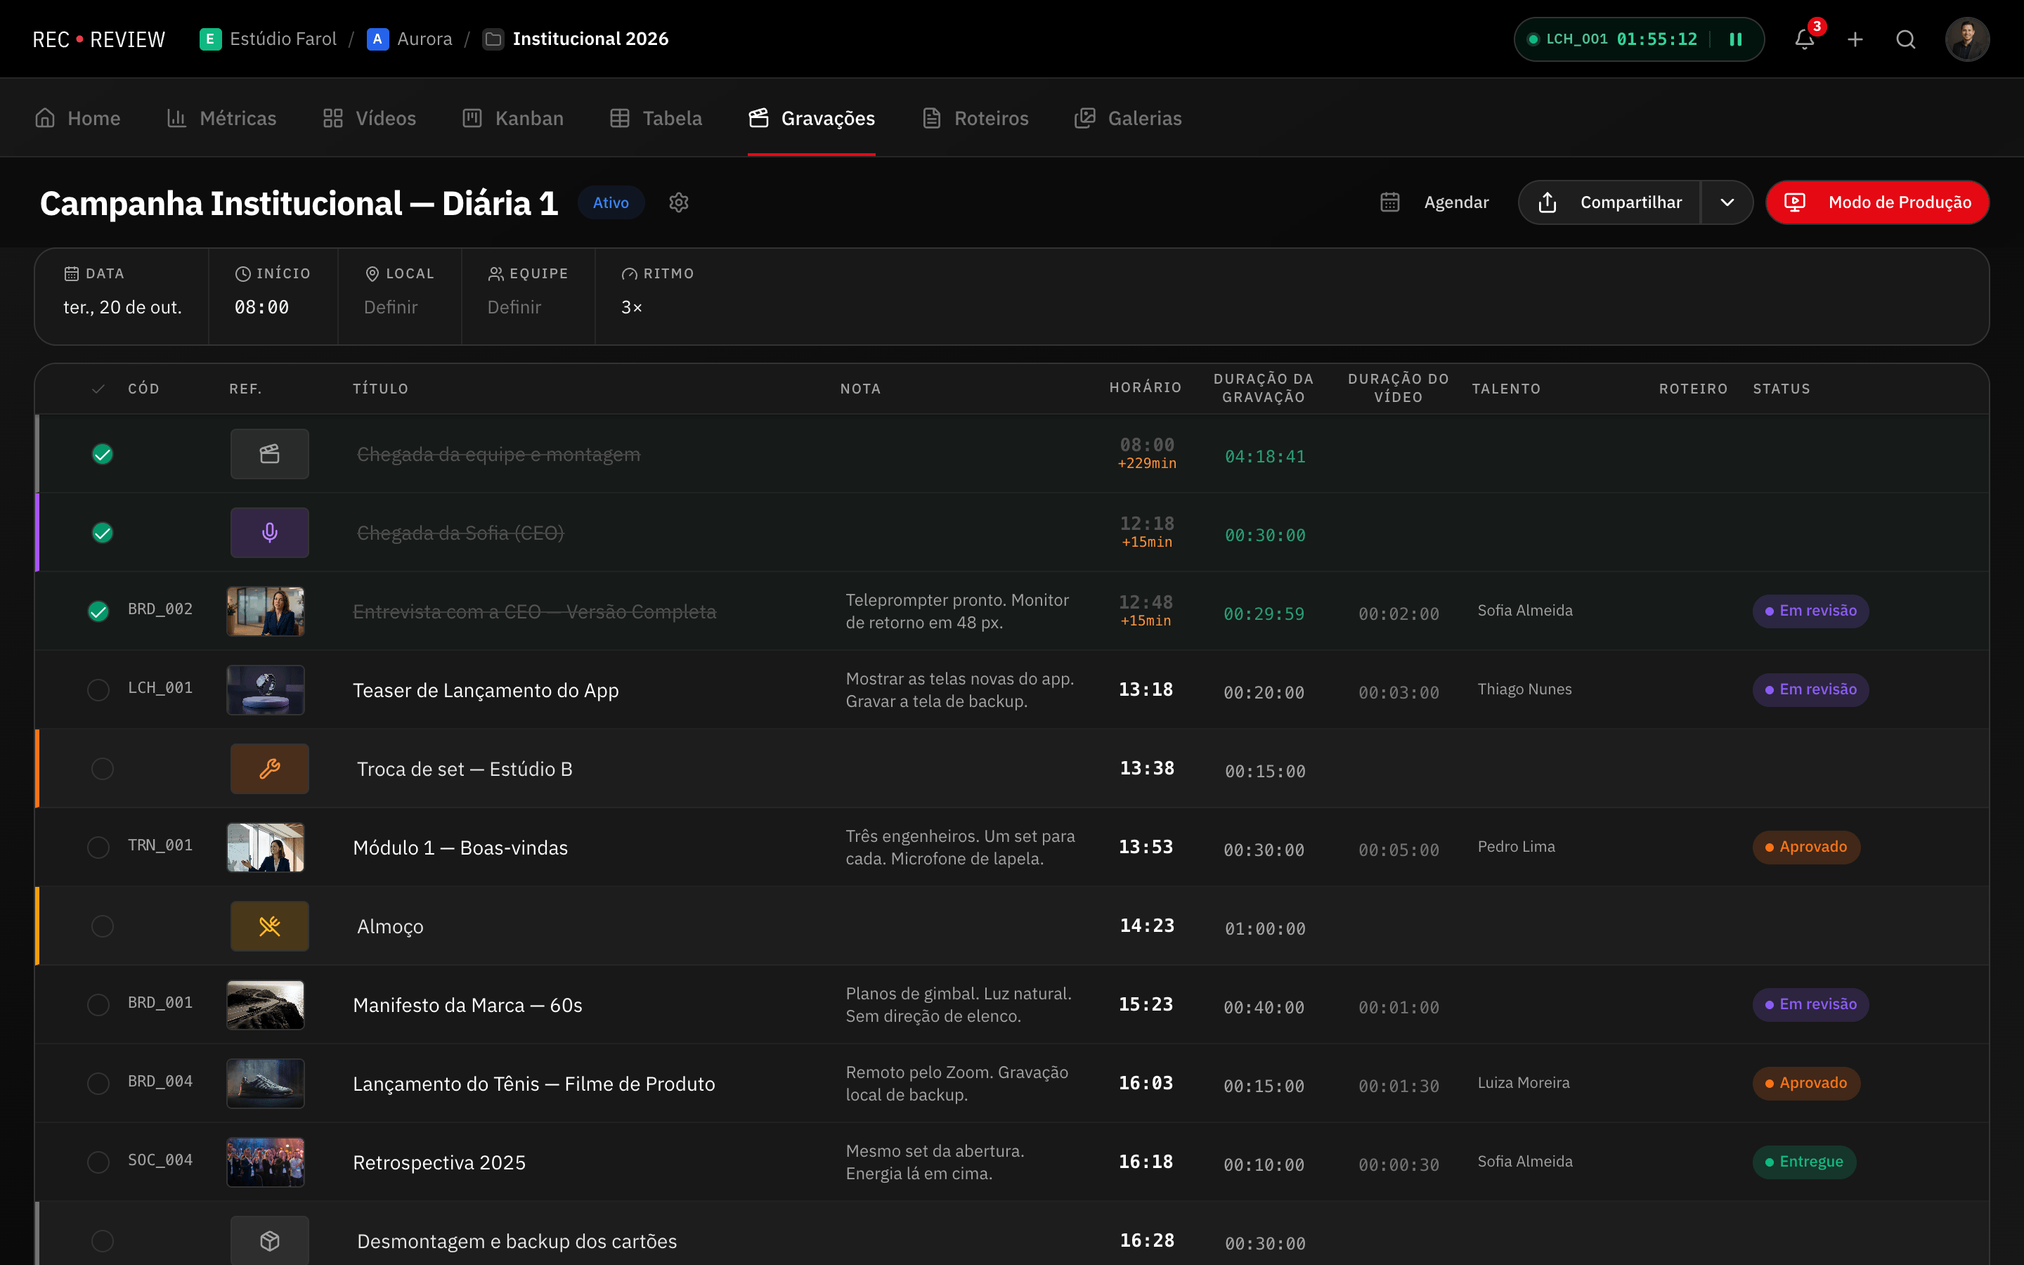
Task: Open the user avatar profile menu
Action: point(1966,39)
